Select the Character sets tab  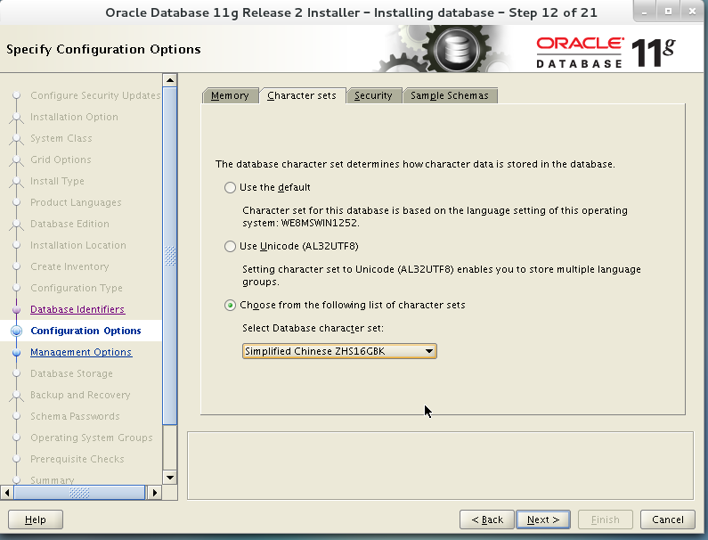coord(302,95)
